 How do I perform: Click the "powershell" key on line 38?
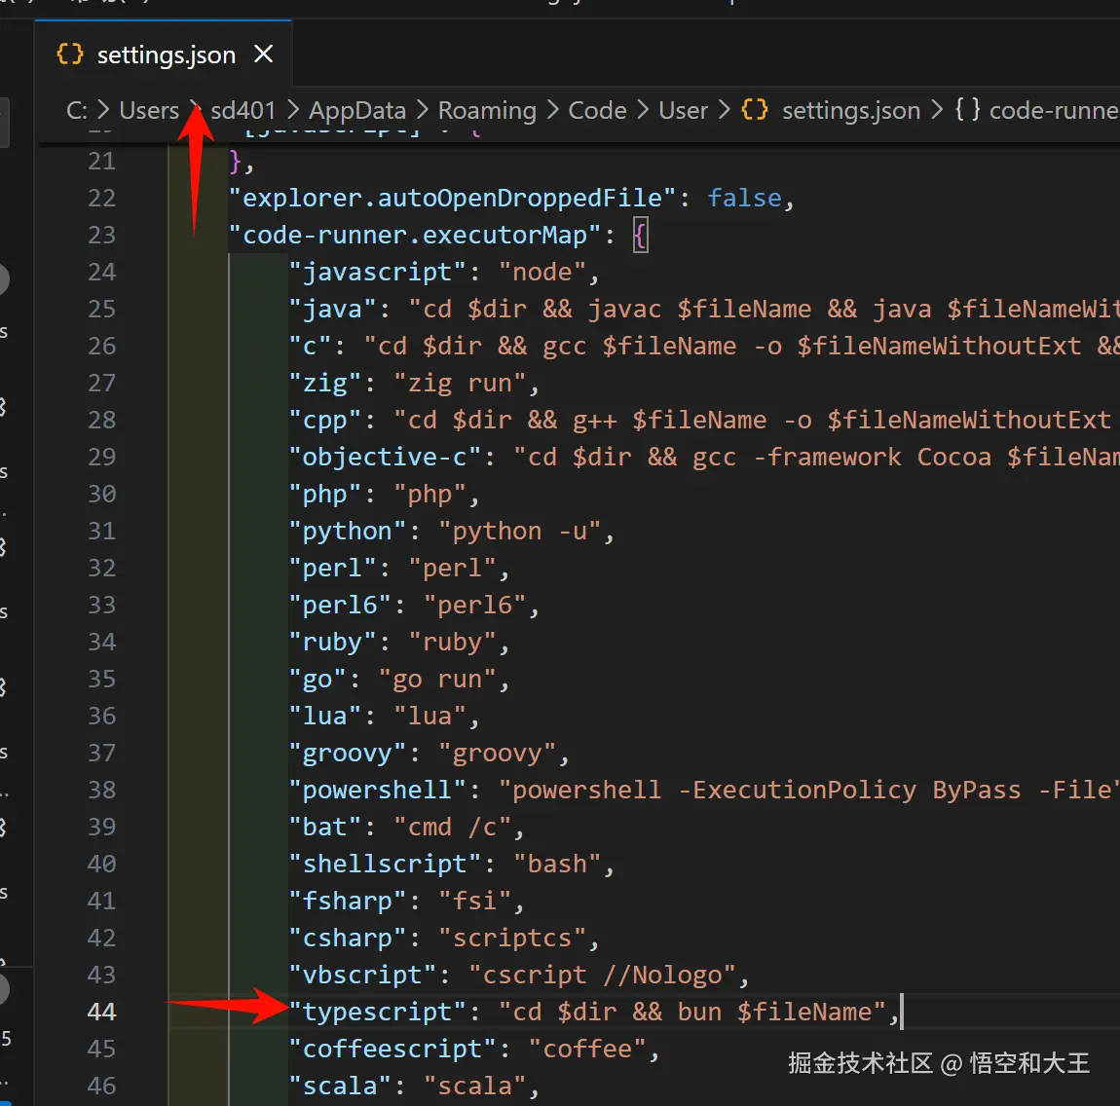pyautogui.click(x=377, y=791)
